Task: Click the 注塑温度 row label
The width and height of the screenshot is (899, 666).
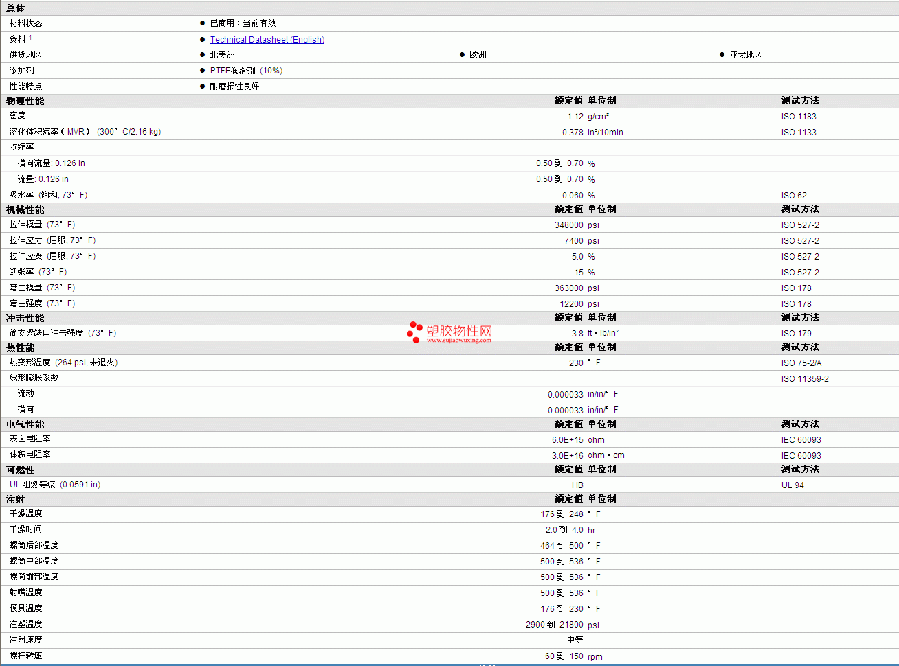Action: coord(25,624)
